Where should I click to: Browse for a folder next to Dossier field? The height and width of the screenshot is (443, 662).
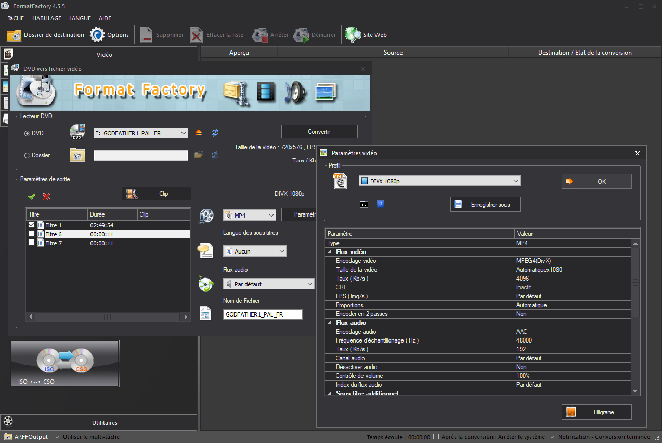(x=198, y=155)
